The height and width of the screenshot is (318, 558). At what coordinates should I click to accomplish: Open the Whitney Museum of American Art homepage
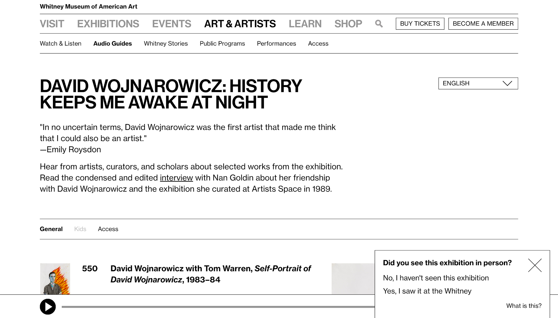click(89, 6)
